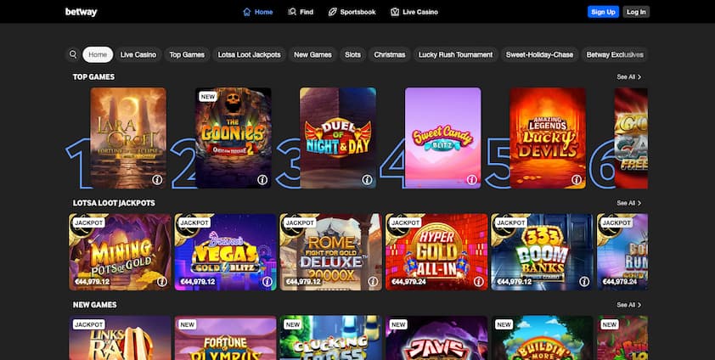Open Fortune of Olympus new game
This screenshot has width=715, height=360.
click(225, 338)
